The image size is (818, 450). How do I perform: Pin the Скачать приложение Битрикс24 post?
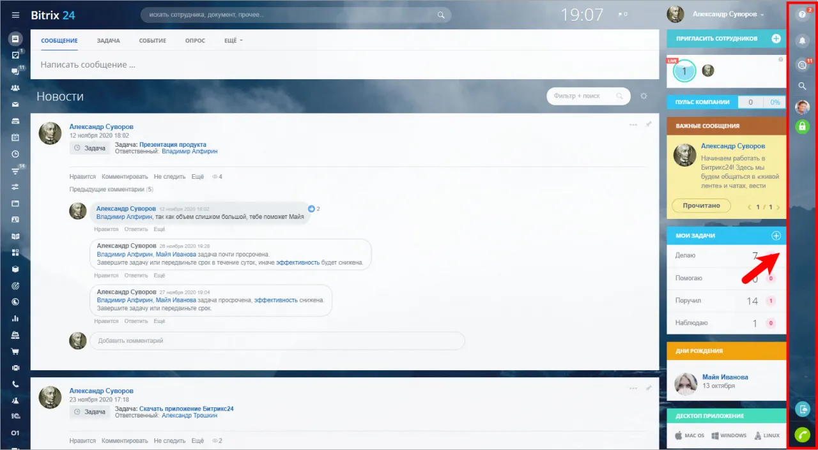[x=649, y=388]
